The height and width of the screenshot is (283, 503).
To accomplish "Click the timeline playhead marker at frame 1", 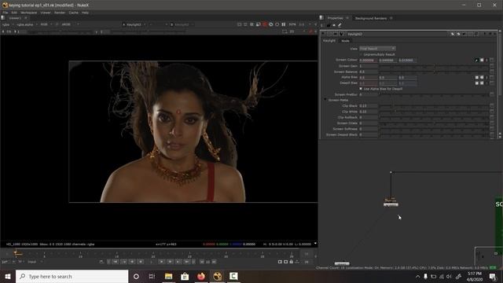I will 16,253.
